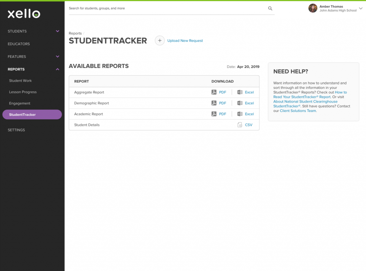Download Demographic Report as Excel link

pos(249,103)
